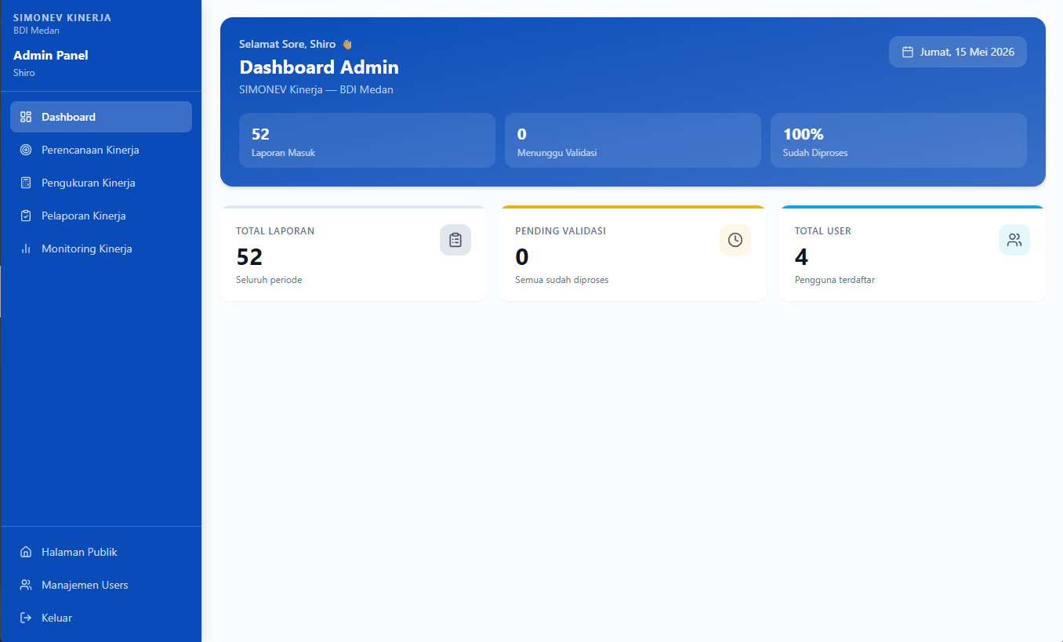Click the Halaman Publik home icon
Image resolution: width=1063 pixels, height=642 pixels.
pyautogui.click(x=26, y=552)
